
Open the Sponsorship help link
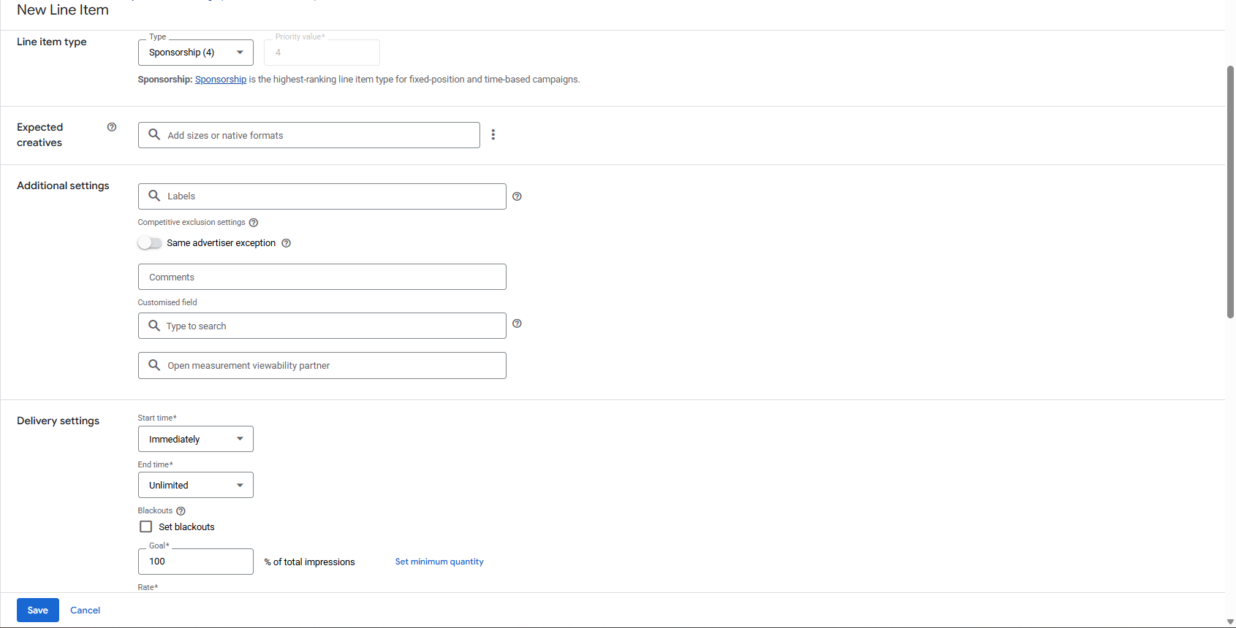[x=220, y=80]
